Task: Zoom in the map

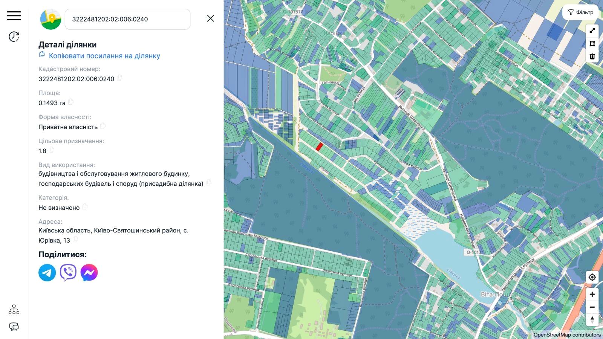Action: (x=592, y=294)
